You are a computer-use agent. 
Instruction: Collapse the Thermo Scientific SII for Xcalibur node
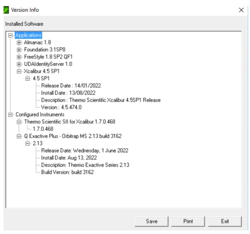click(19, 122)
